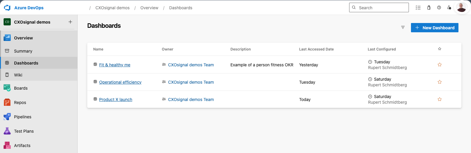Open Pipelines in the sidebar
Viewport: 471px width, 153px height.
[x=39, y=117]
